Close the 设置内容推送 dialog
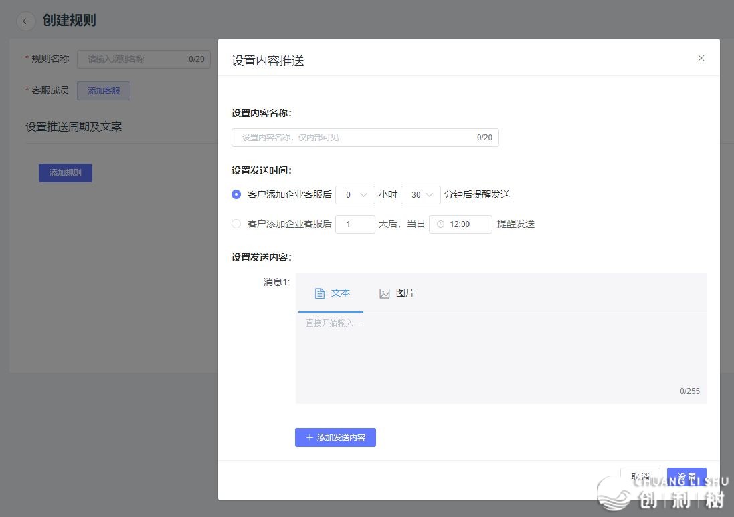 pos(701,58)
